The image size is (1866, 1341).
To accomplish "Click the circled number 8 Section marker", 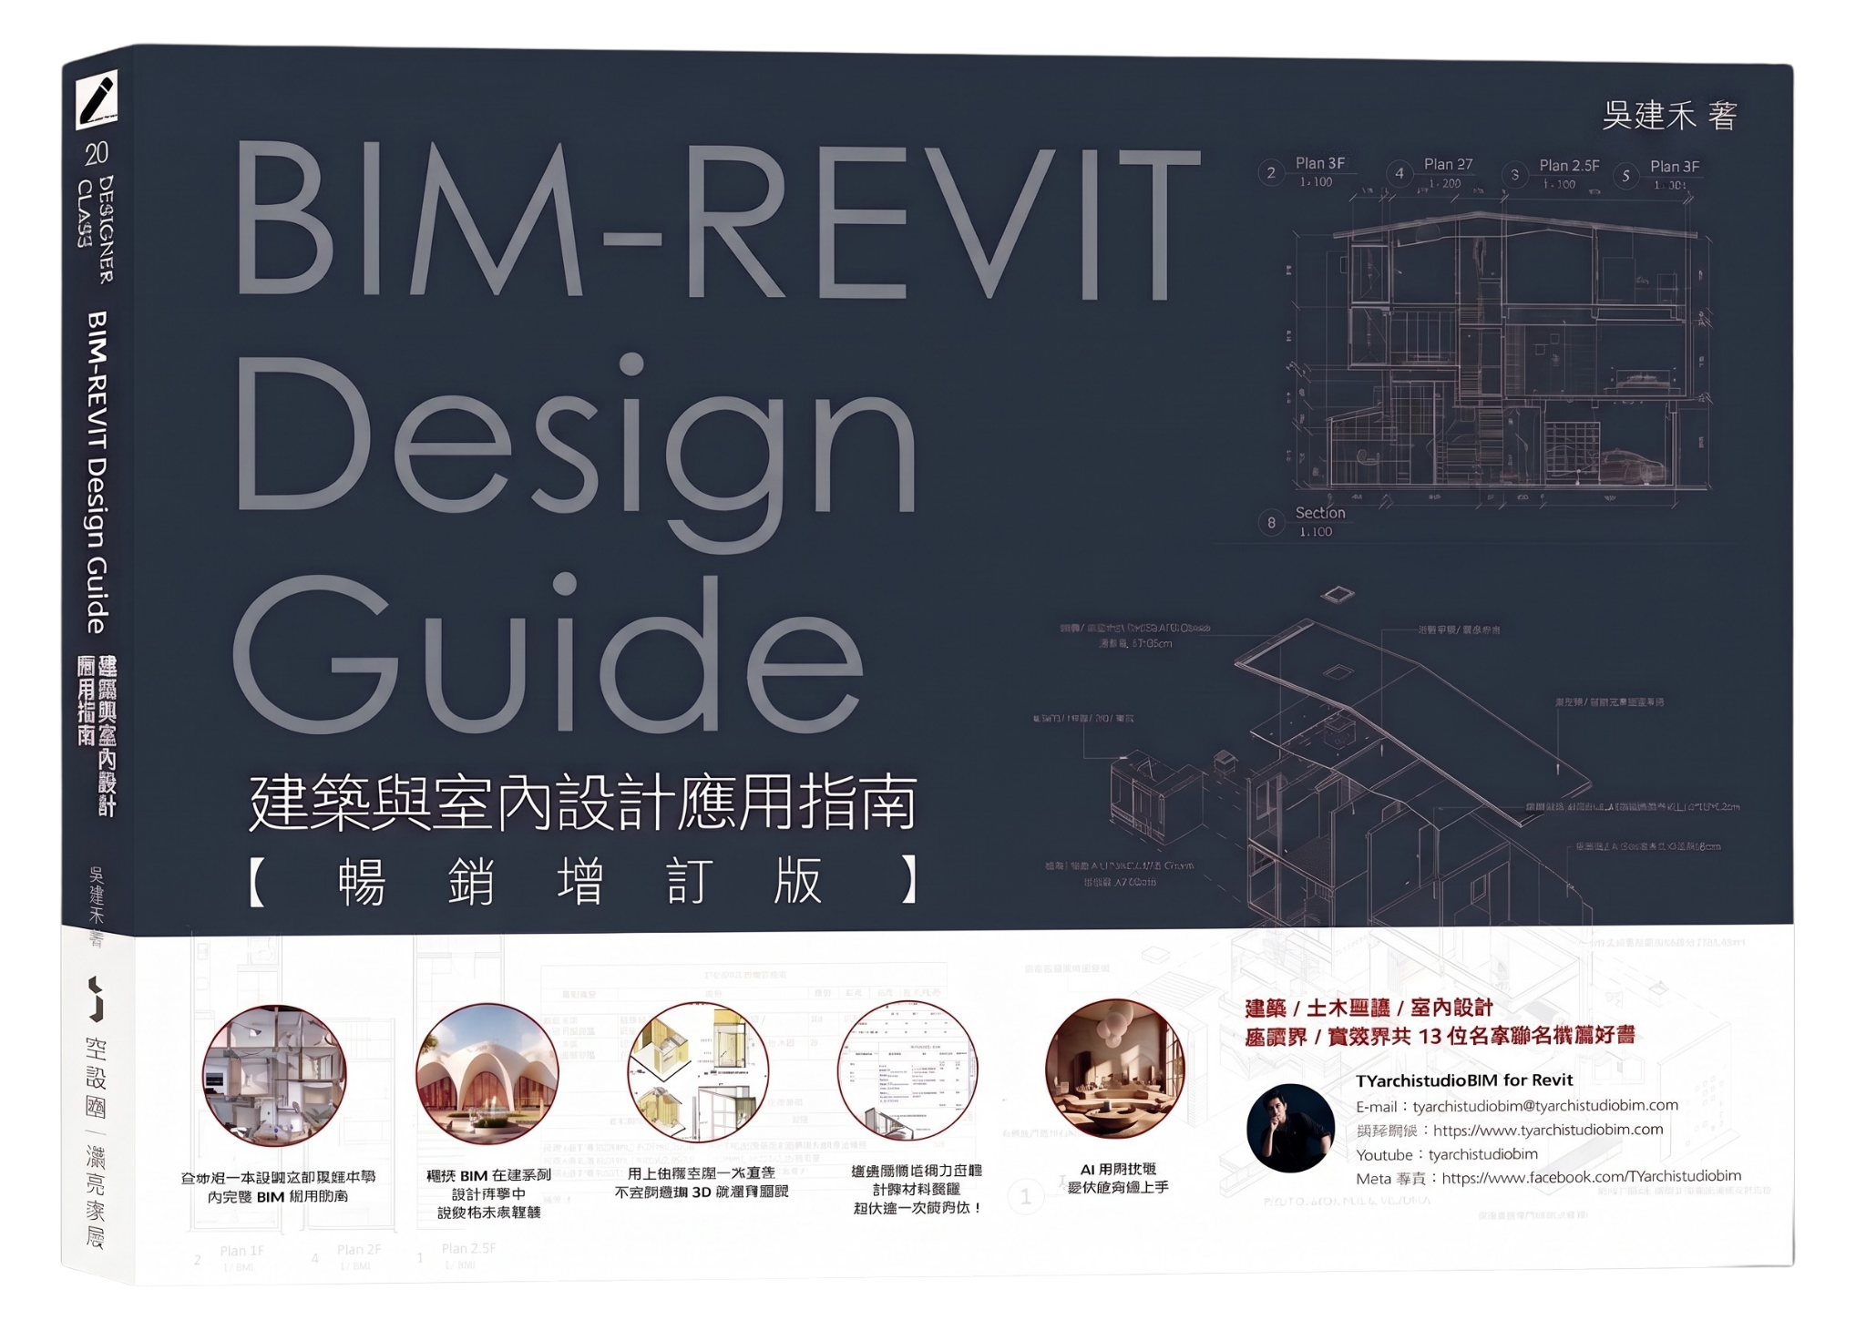I will pos(1272,523).
